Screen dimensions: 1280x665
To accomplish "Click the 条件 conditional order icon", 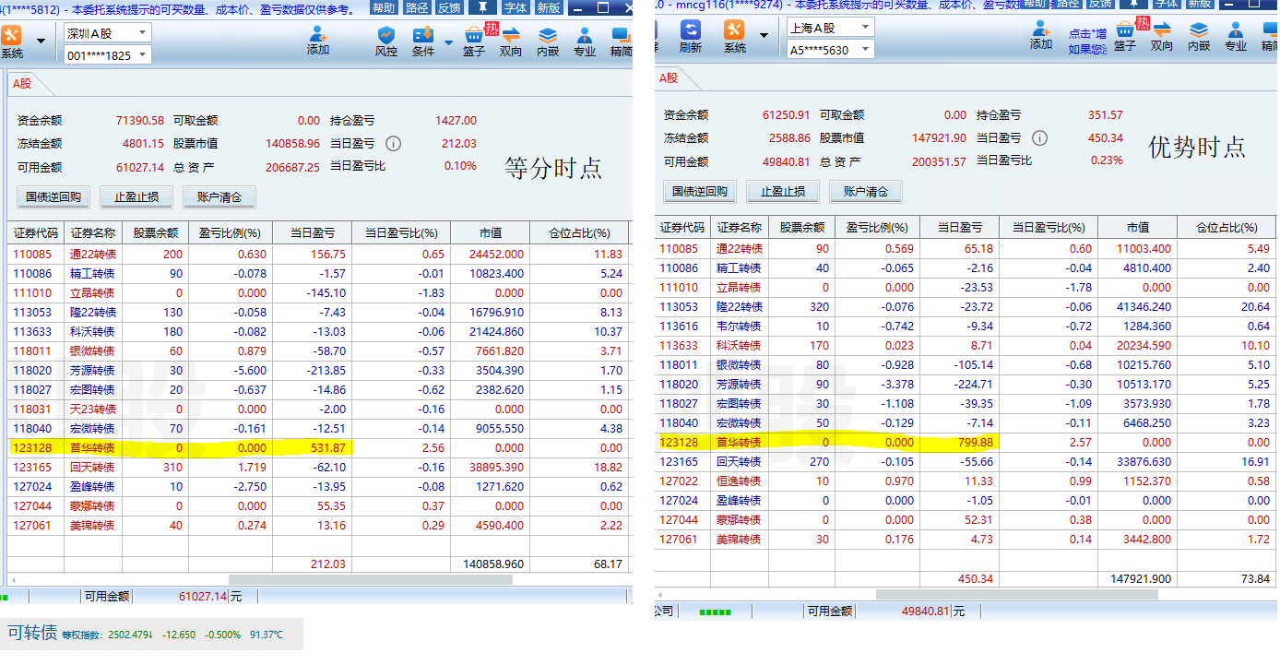I will coord(423,41).
